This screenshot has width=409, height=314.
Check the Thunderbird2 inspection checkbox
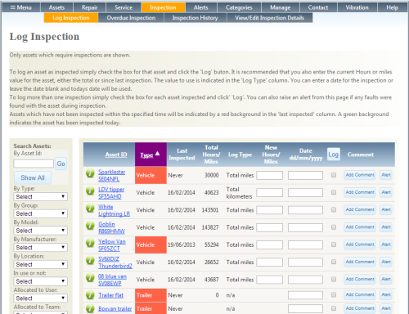[334, 262]
